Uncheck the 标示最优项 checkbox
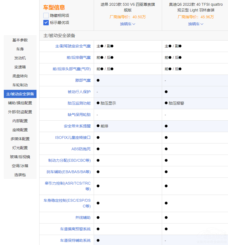This screenshot has height=245, width=228. click(46, 23)
